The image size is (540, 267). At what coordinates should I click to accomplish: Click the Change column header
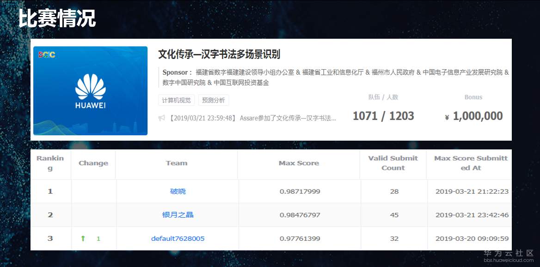coord(93,163)
